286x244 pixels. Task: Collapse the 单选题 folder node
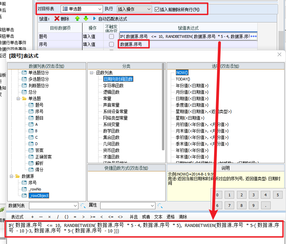18,99
